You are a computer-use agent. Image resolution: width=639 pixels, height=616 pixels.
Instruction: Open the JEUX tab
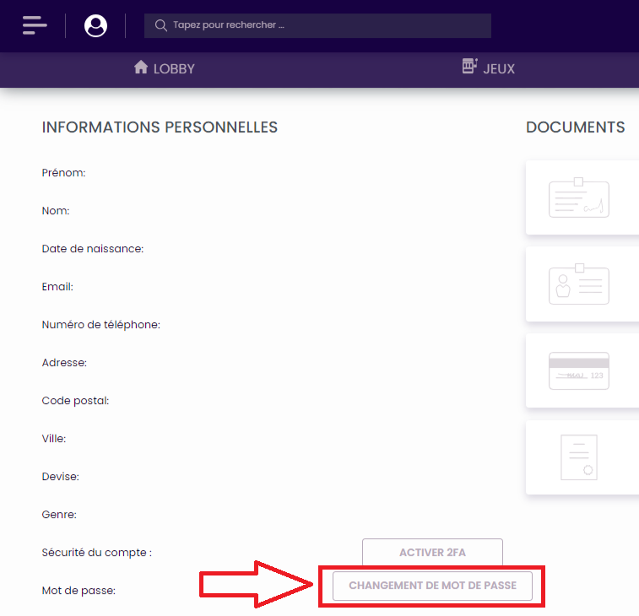(x=488, y=68)
